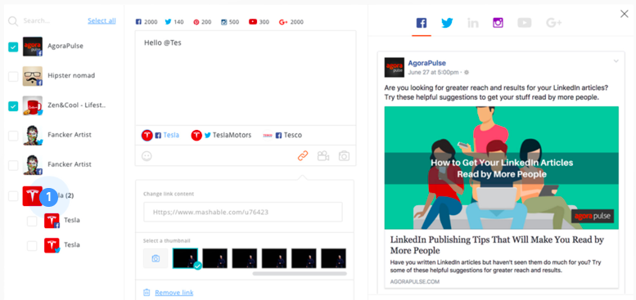
Task: Select the checked first thumbnail
Action: point(185,258)
